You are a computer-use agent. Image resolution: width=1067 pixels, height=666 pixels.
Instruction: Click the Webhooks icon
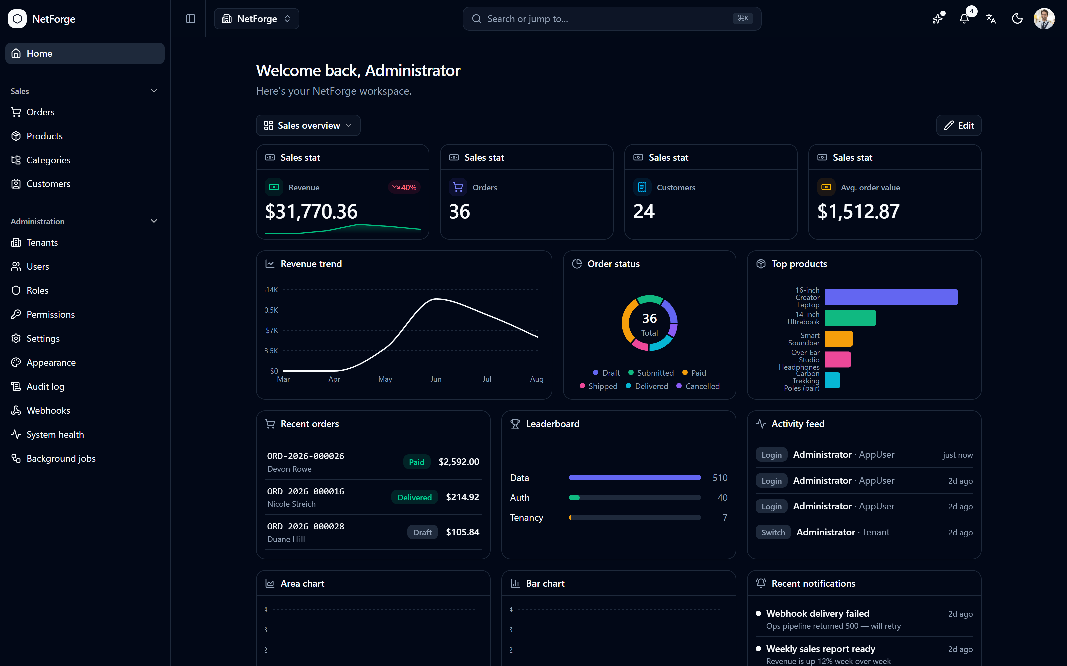coord(16,410)
